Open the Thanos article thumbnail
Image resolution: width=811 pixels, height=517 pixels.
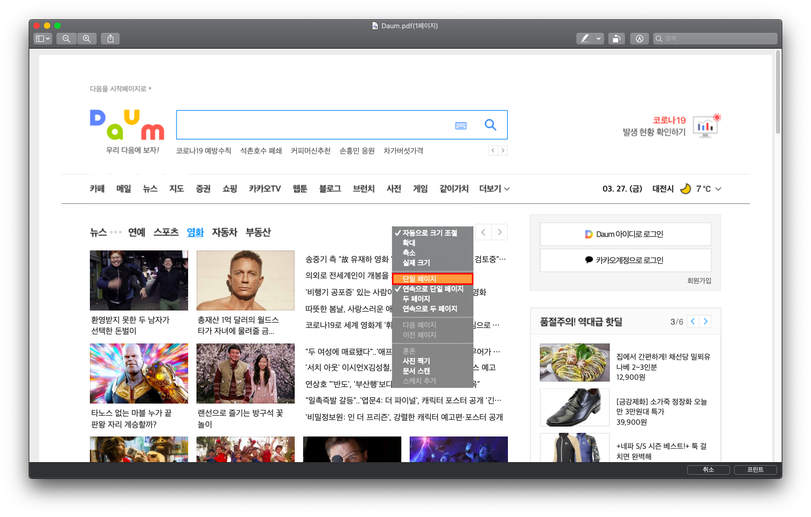click(139, 373)
